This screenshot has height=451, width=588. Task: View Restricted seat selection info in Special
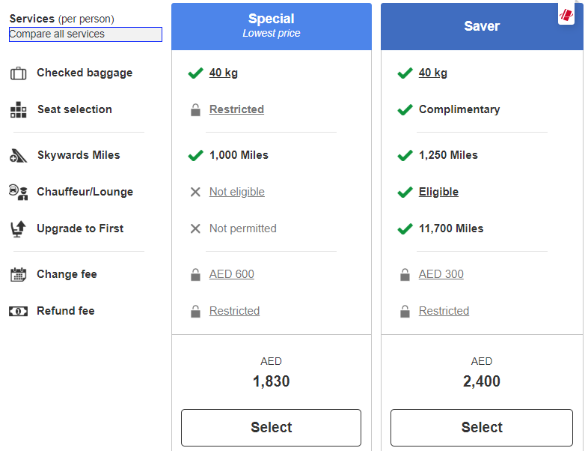pyautogui.click(x=236, y=110)
